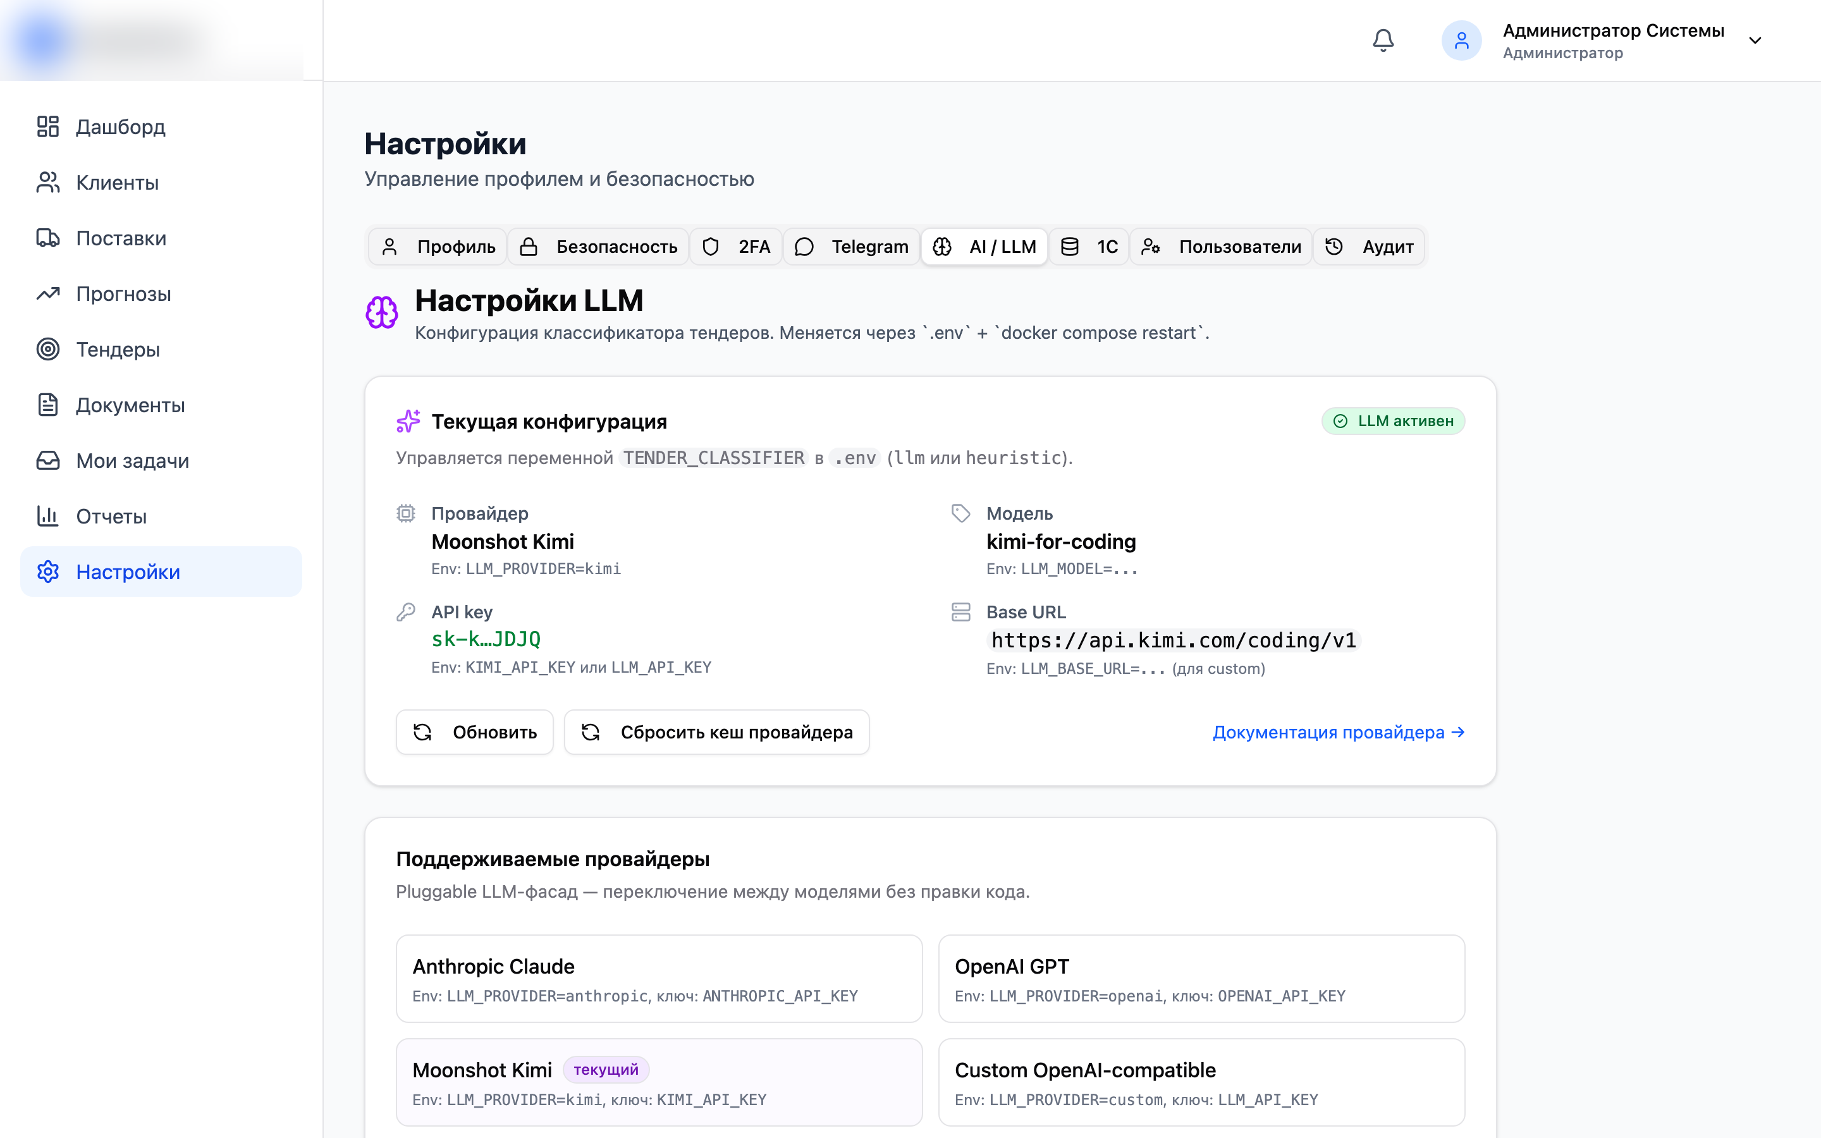Click the user avatar icon
Image resolution: width=1821 pixels, height=1138 pixels.
(1461, 40)
